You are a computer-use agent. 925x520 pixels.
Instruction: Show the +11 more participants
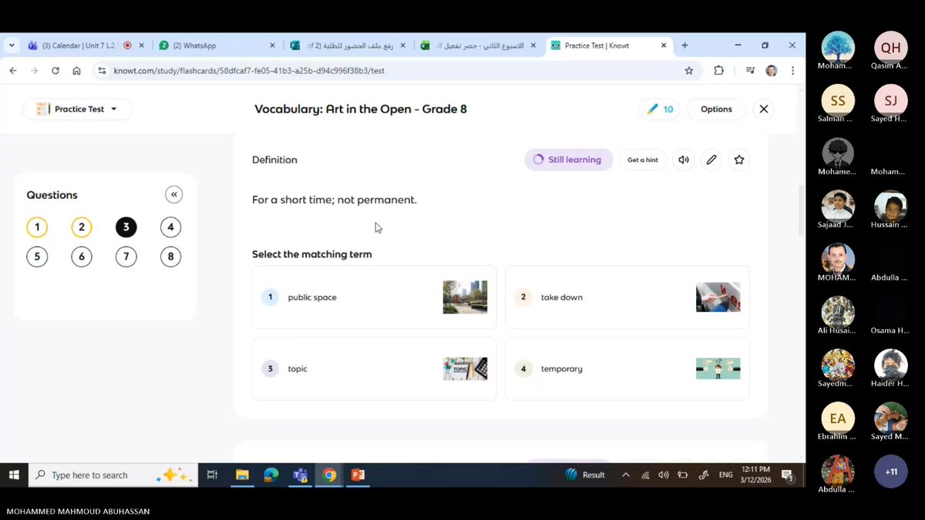[x=890, y=471]
